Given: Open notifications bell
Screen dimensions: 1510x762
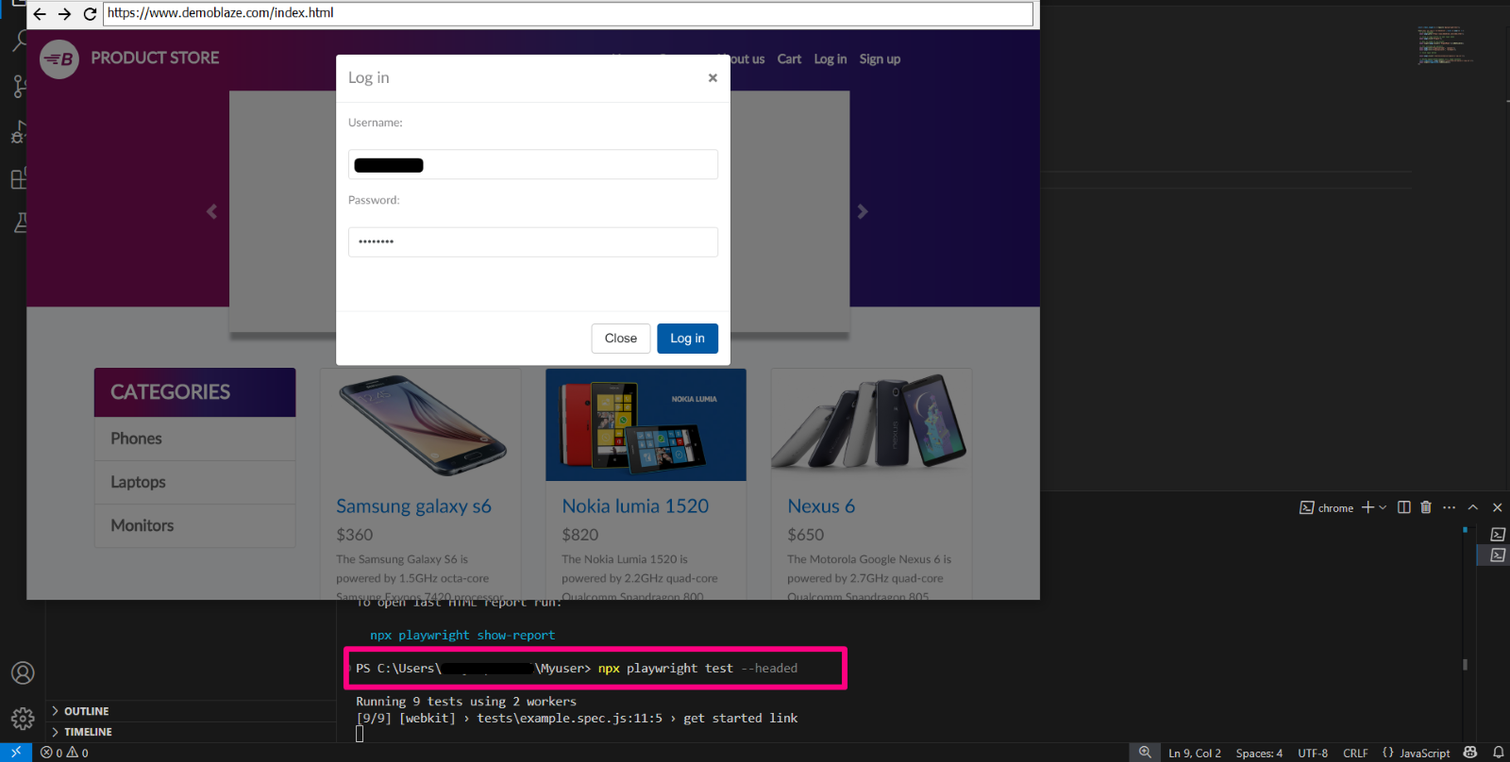Looking at the screenshot, I should pyautogui.click(x=1498, y=753).
